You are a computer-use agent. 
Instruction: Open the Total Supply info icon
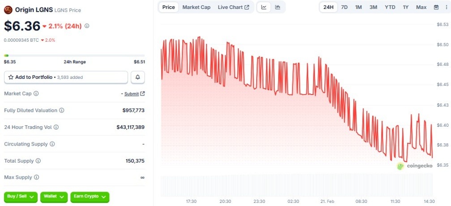click(x=38, y=161)
